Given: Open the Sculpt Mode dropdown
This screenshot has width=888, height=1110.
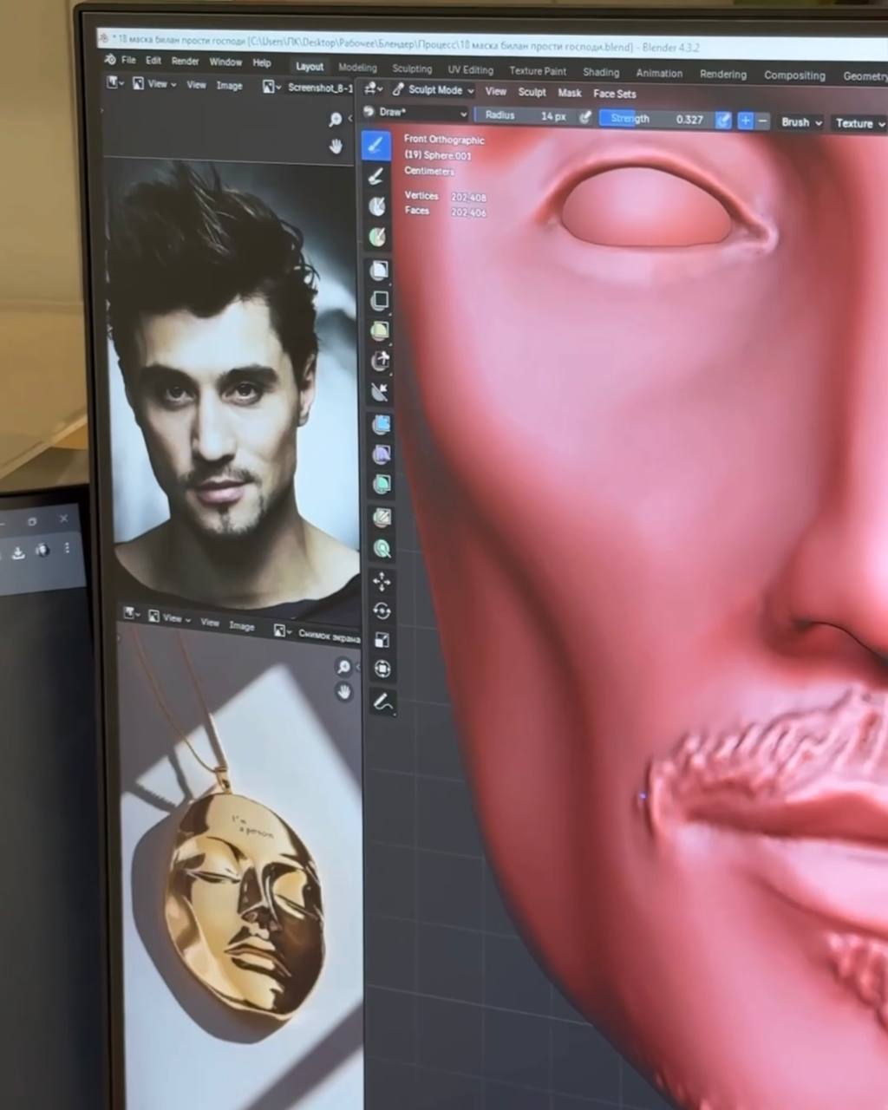Looking at the screenshot, I should point(434,90).
